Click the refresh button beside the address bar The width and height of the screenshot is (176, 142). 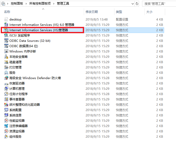[x=137, y=4]
